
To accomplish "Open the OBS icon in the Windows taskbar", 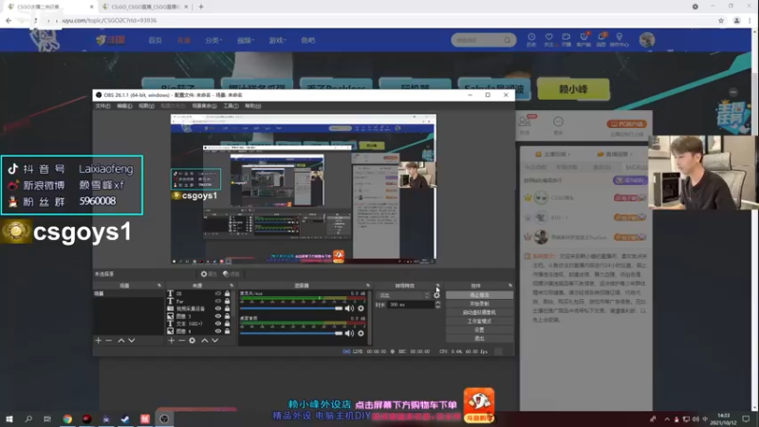I will (x=164, y=419).
